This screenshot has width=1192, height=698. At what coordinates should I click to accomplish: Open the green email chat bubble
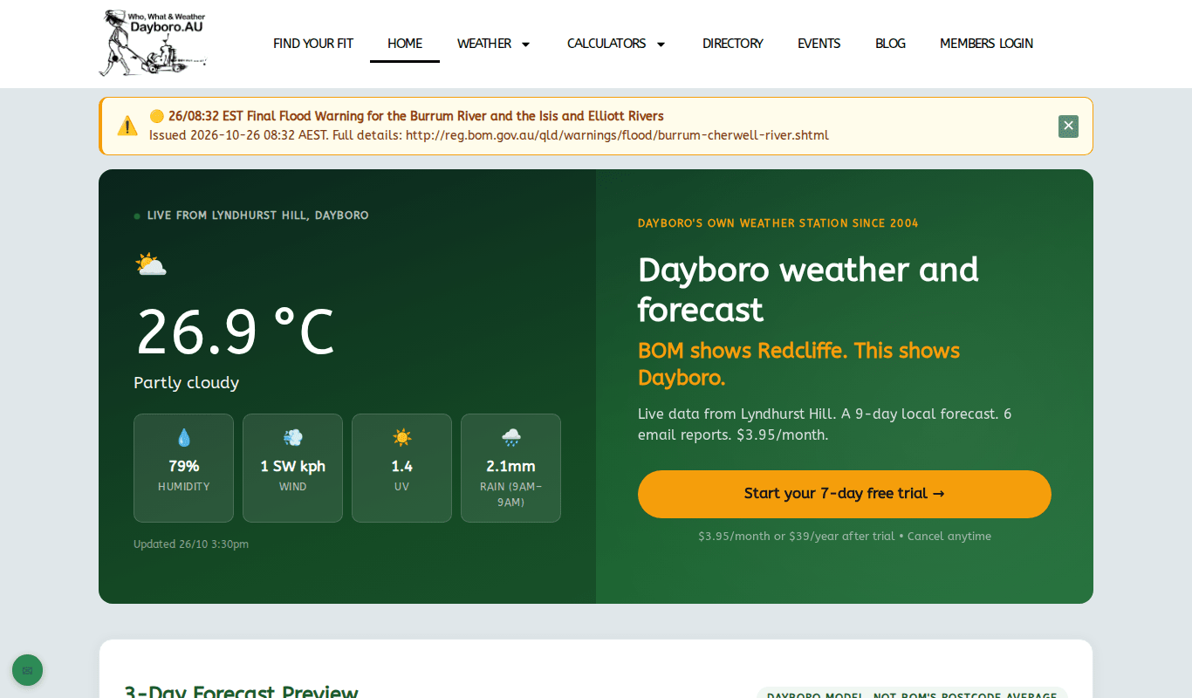tap(27, 670)
